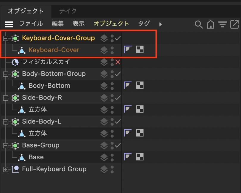Expand the Full-Keyboard Group node
The width and height of the screenshot is (241, 193).
point(5,169)
